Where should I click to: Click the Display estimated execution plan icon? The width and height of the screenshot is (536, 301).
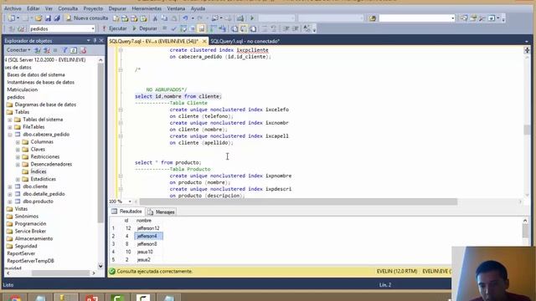coord(183,28)
